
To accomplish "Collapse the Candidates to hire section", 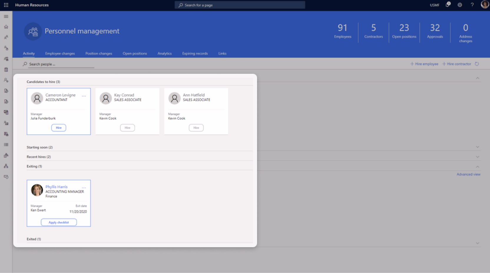I will [477, 78].
